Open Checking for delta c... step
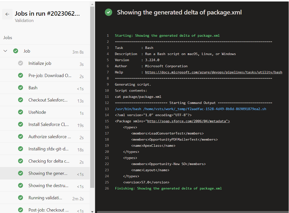This screenshot has width=289, height=213. (45, 161)
